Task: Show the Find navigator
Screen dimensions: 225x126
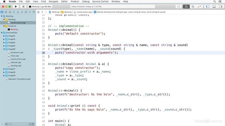Action: coord(14,12)
